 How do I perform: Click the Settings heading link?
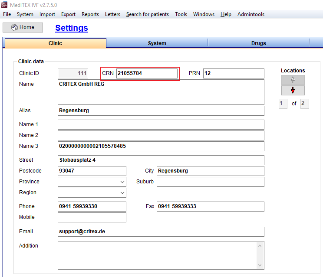(x=72, y=28)
